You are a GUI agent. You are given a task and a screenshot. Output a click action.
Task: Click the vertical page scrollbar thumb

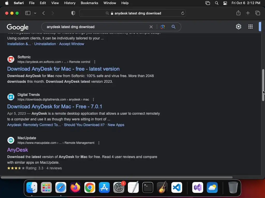point(263,85)
